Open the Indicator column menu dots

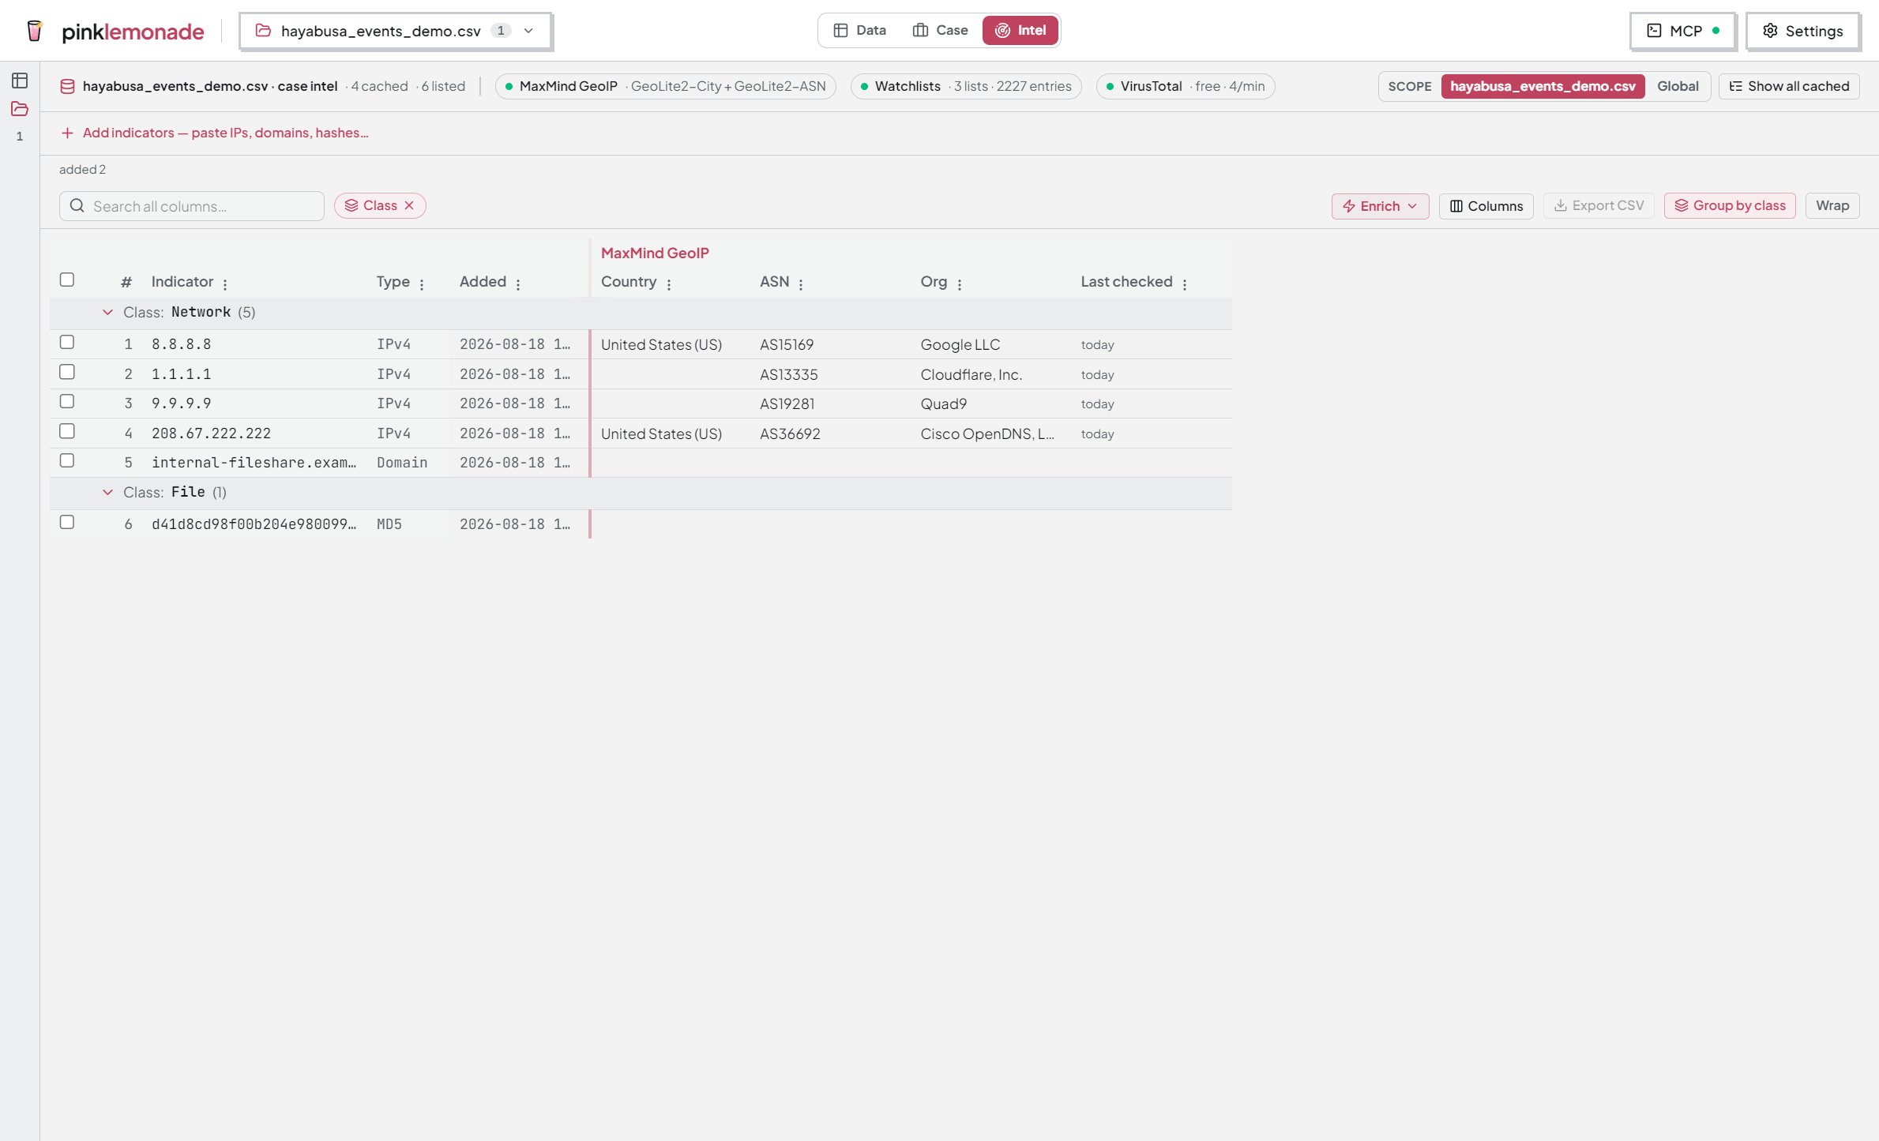click(225, 284)
